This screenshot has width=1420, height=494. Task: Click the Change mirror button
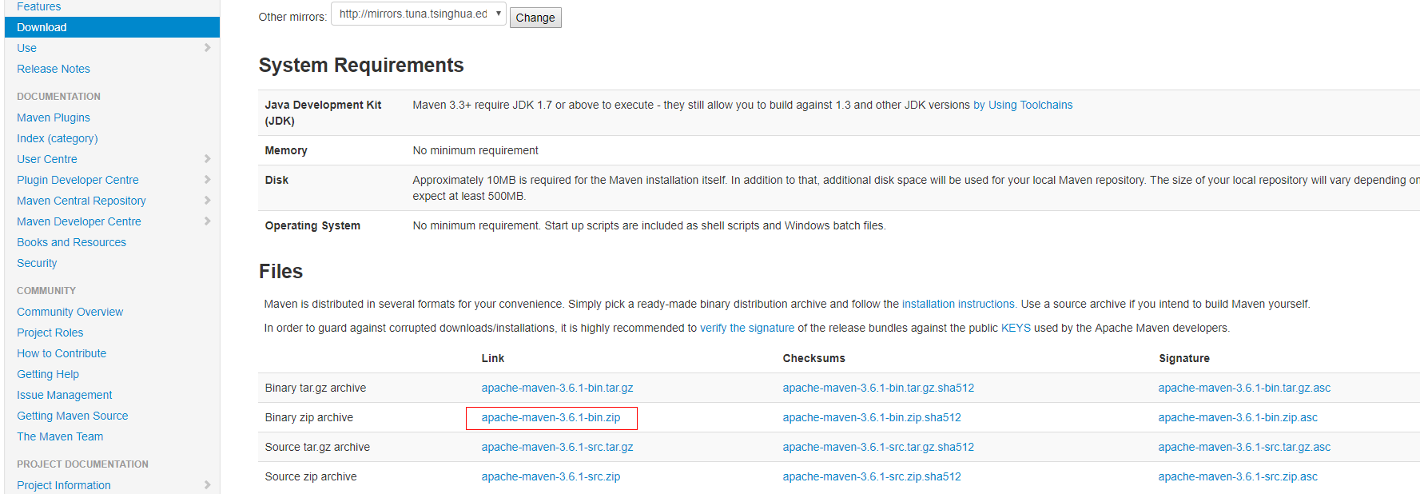535,18
